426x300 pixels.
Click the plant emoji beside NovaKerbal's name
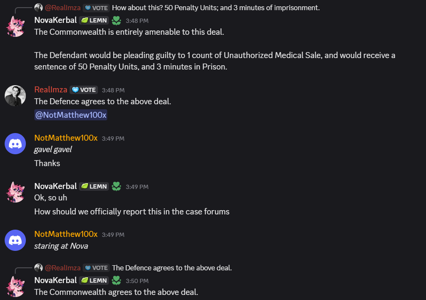point(116,20)
